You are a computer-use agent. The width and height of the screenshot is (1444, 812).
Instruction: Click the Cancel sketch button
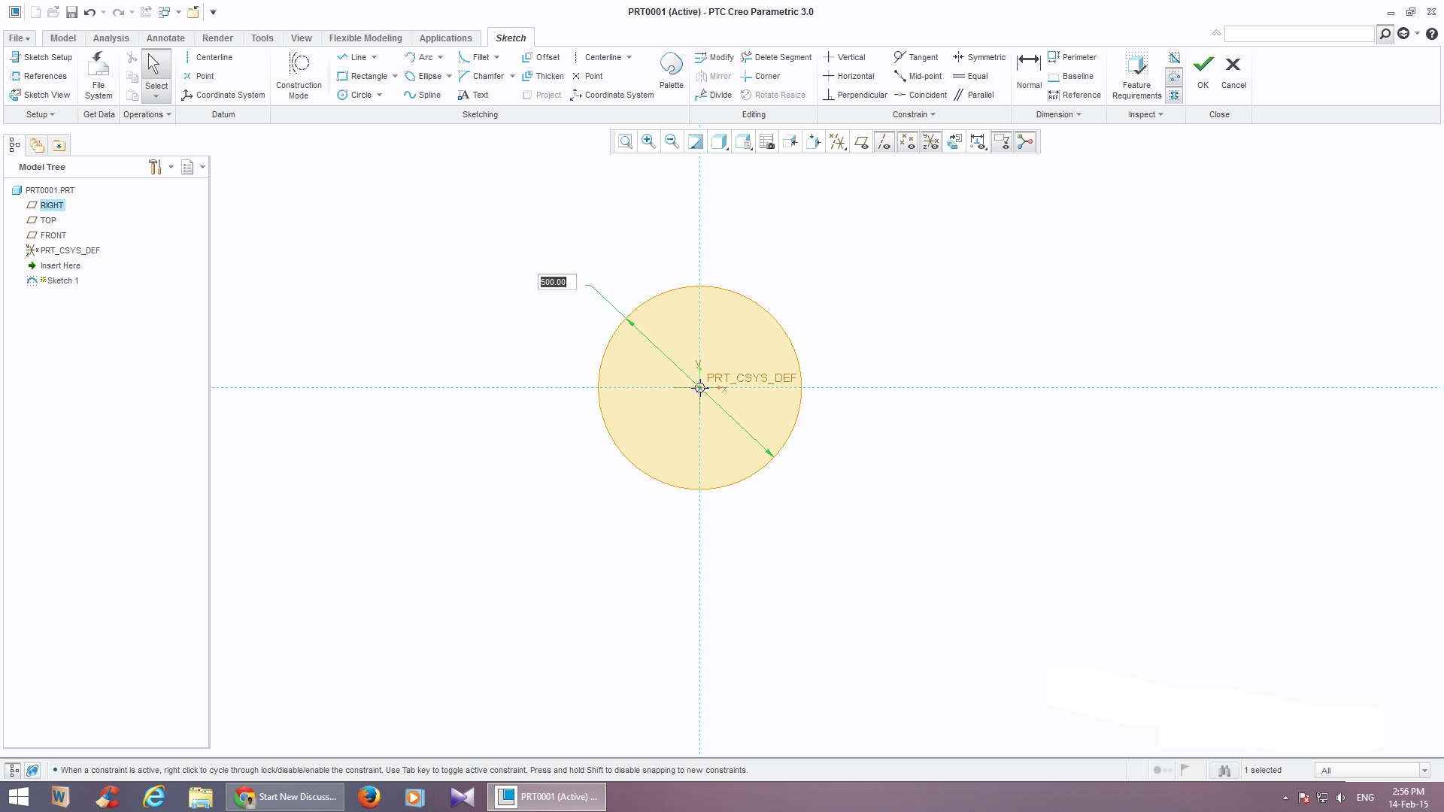point(1233,65)
